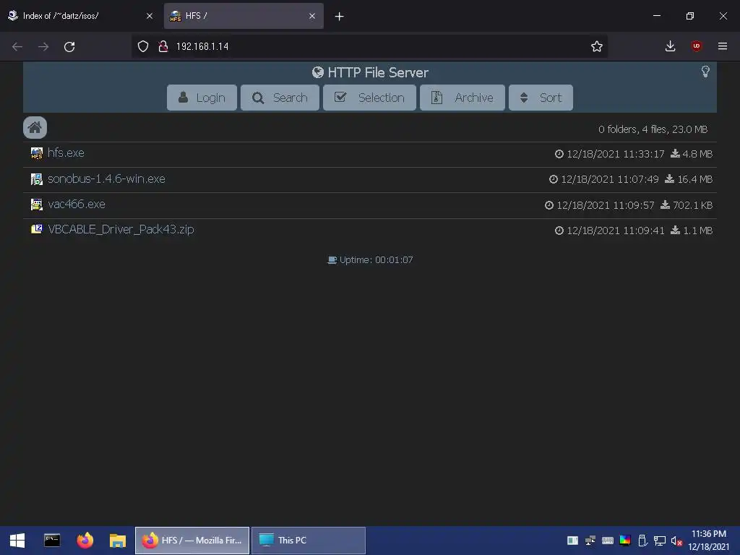Click the clock icon beside 11:09:57
Screen dimensions: 740x555
(x=549, y=205)
